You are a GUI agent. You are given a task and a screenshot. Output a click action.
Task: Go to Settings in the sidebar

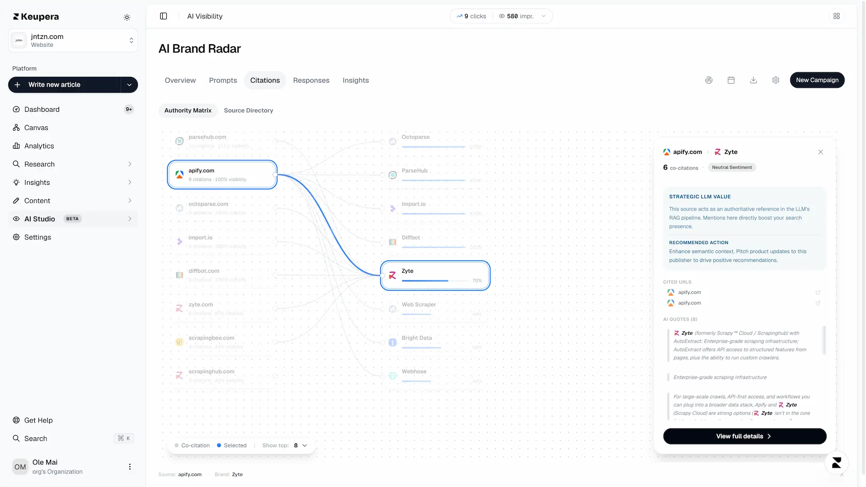73,237
